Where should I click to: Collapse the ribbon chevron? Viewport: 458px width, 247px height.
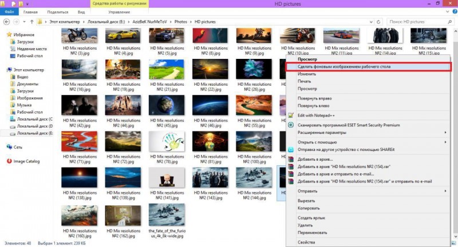click(448, 12)
